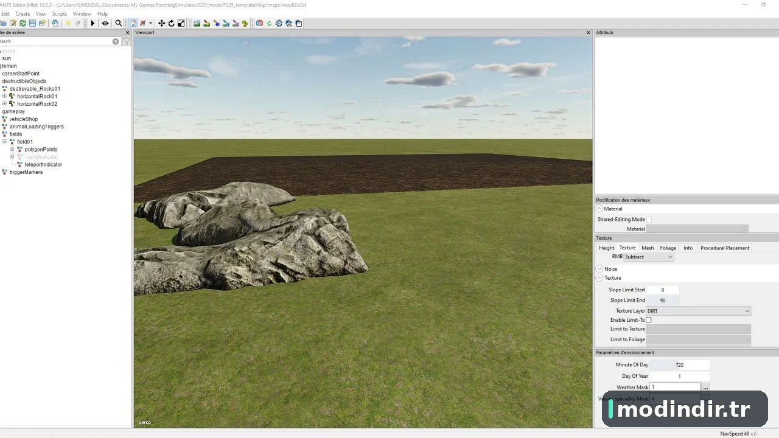The width and height of the screenshot is (779, 438).
Task: Select the fields node
Action: click(x=16, y=134)
